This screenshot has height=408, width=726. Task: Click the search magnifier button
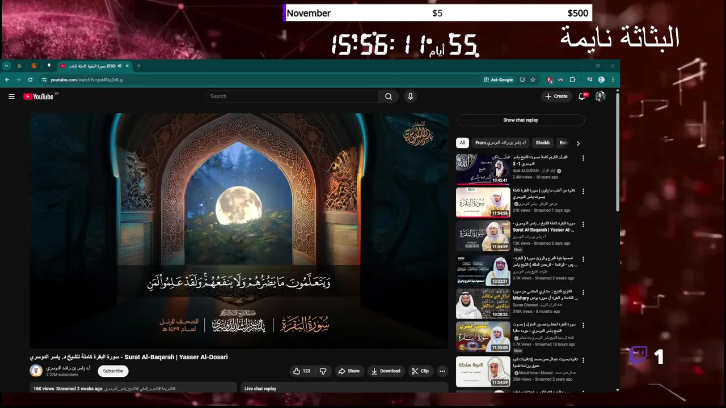[389, 96]
